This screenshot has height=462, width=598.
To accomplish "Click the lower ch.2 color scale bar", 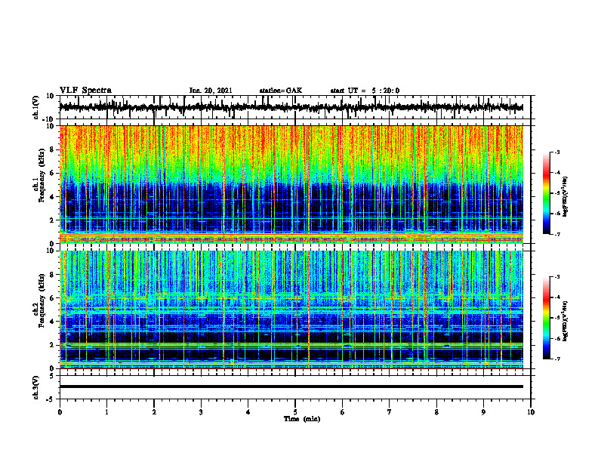I will [x=546, y=318].
